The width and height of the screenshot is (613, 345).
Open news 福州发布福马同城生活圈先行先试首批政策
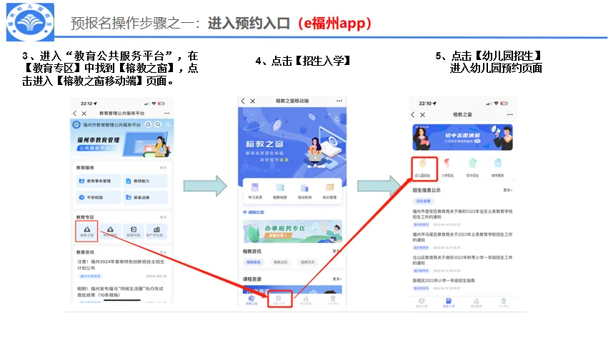point(121,292)
